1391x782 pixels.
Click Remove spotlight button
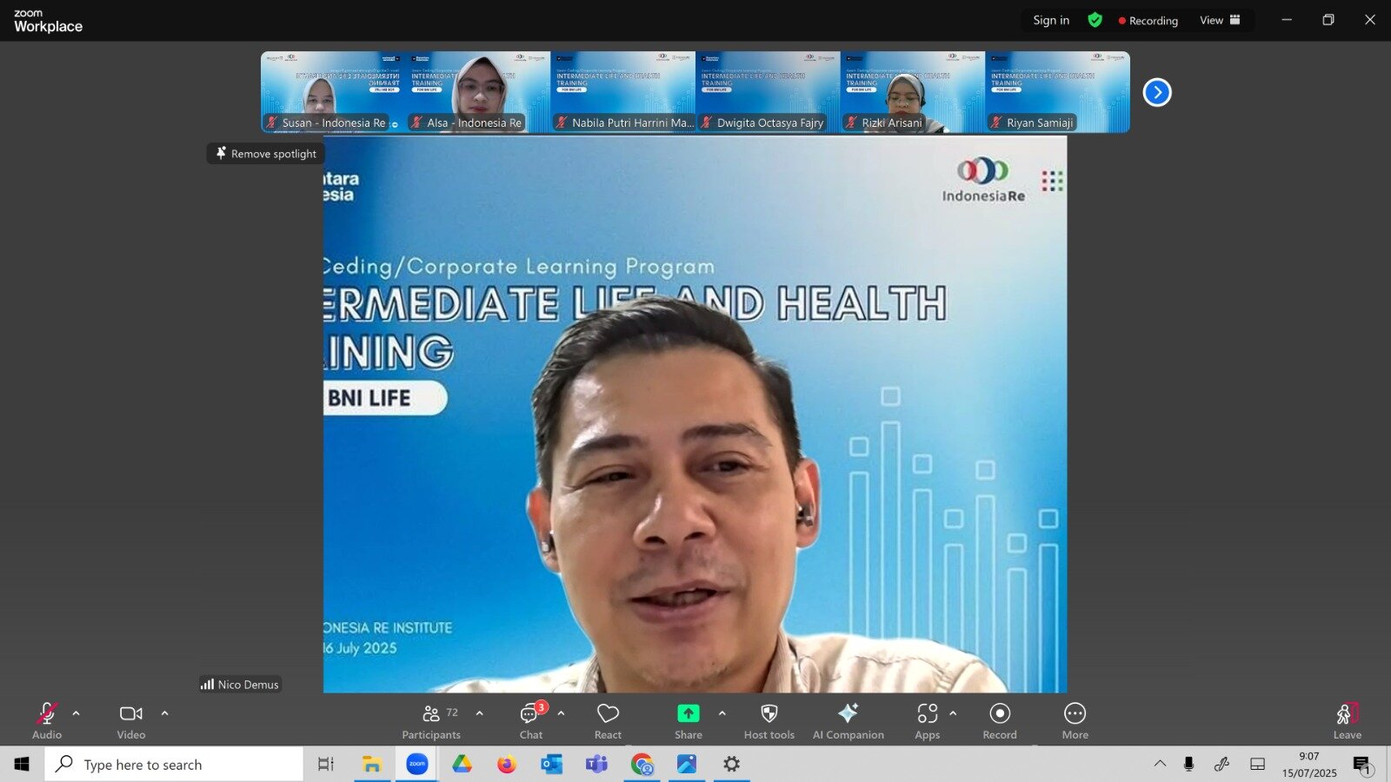click(266, 154)
